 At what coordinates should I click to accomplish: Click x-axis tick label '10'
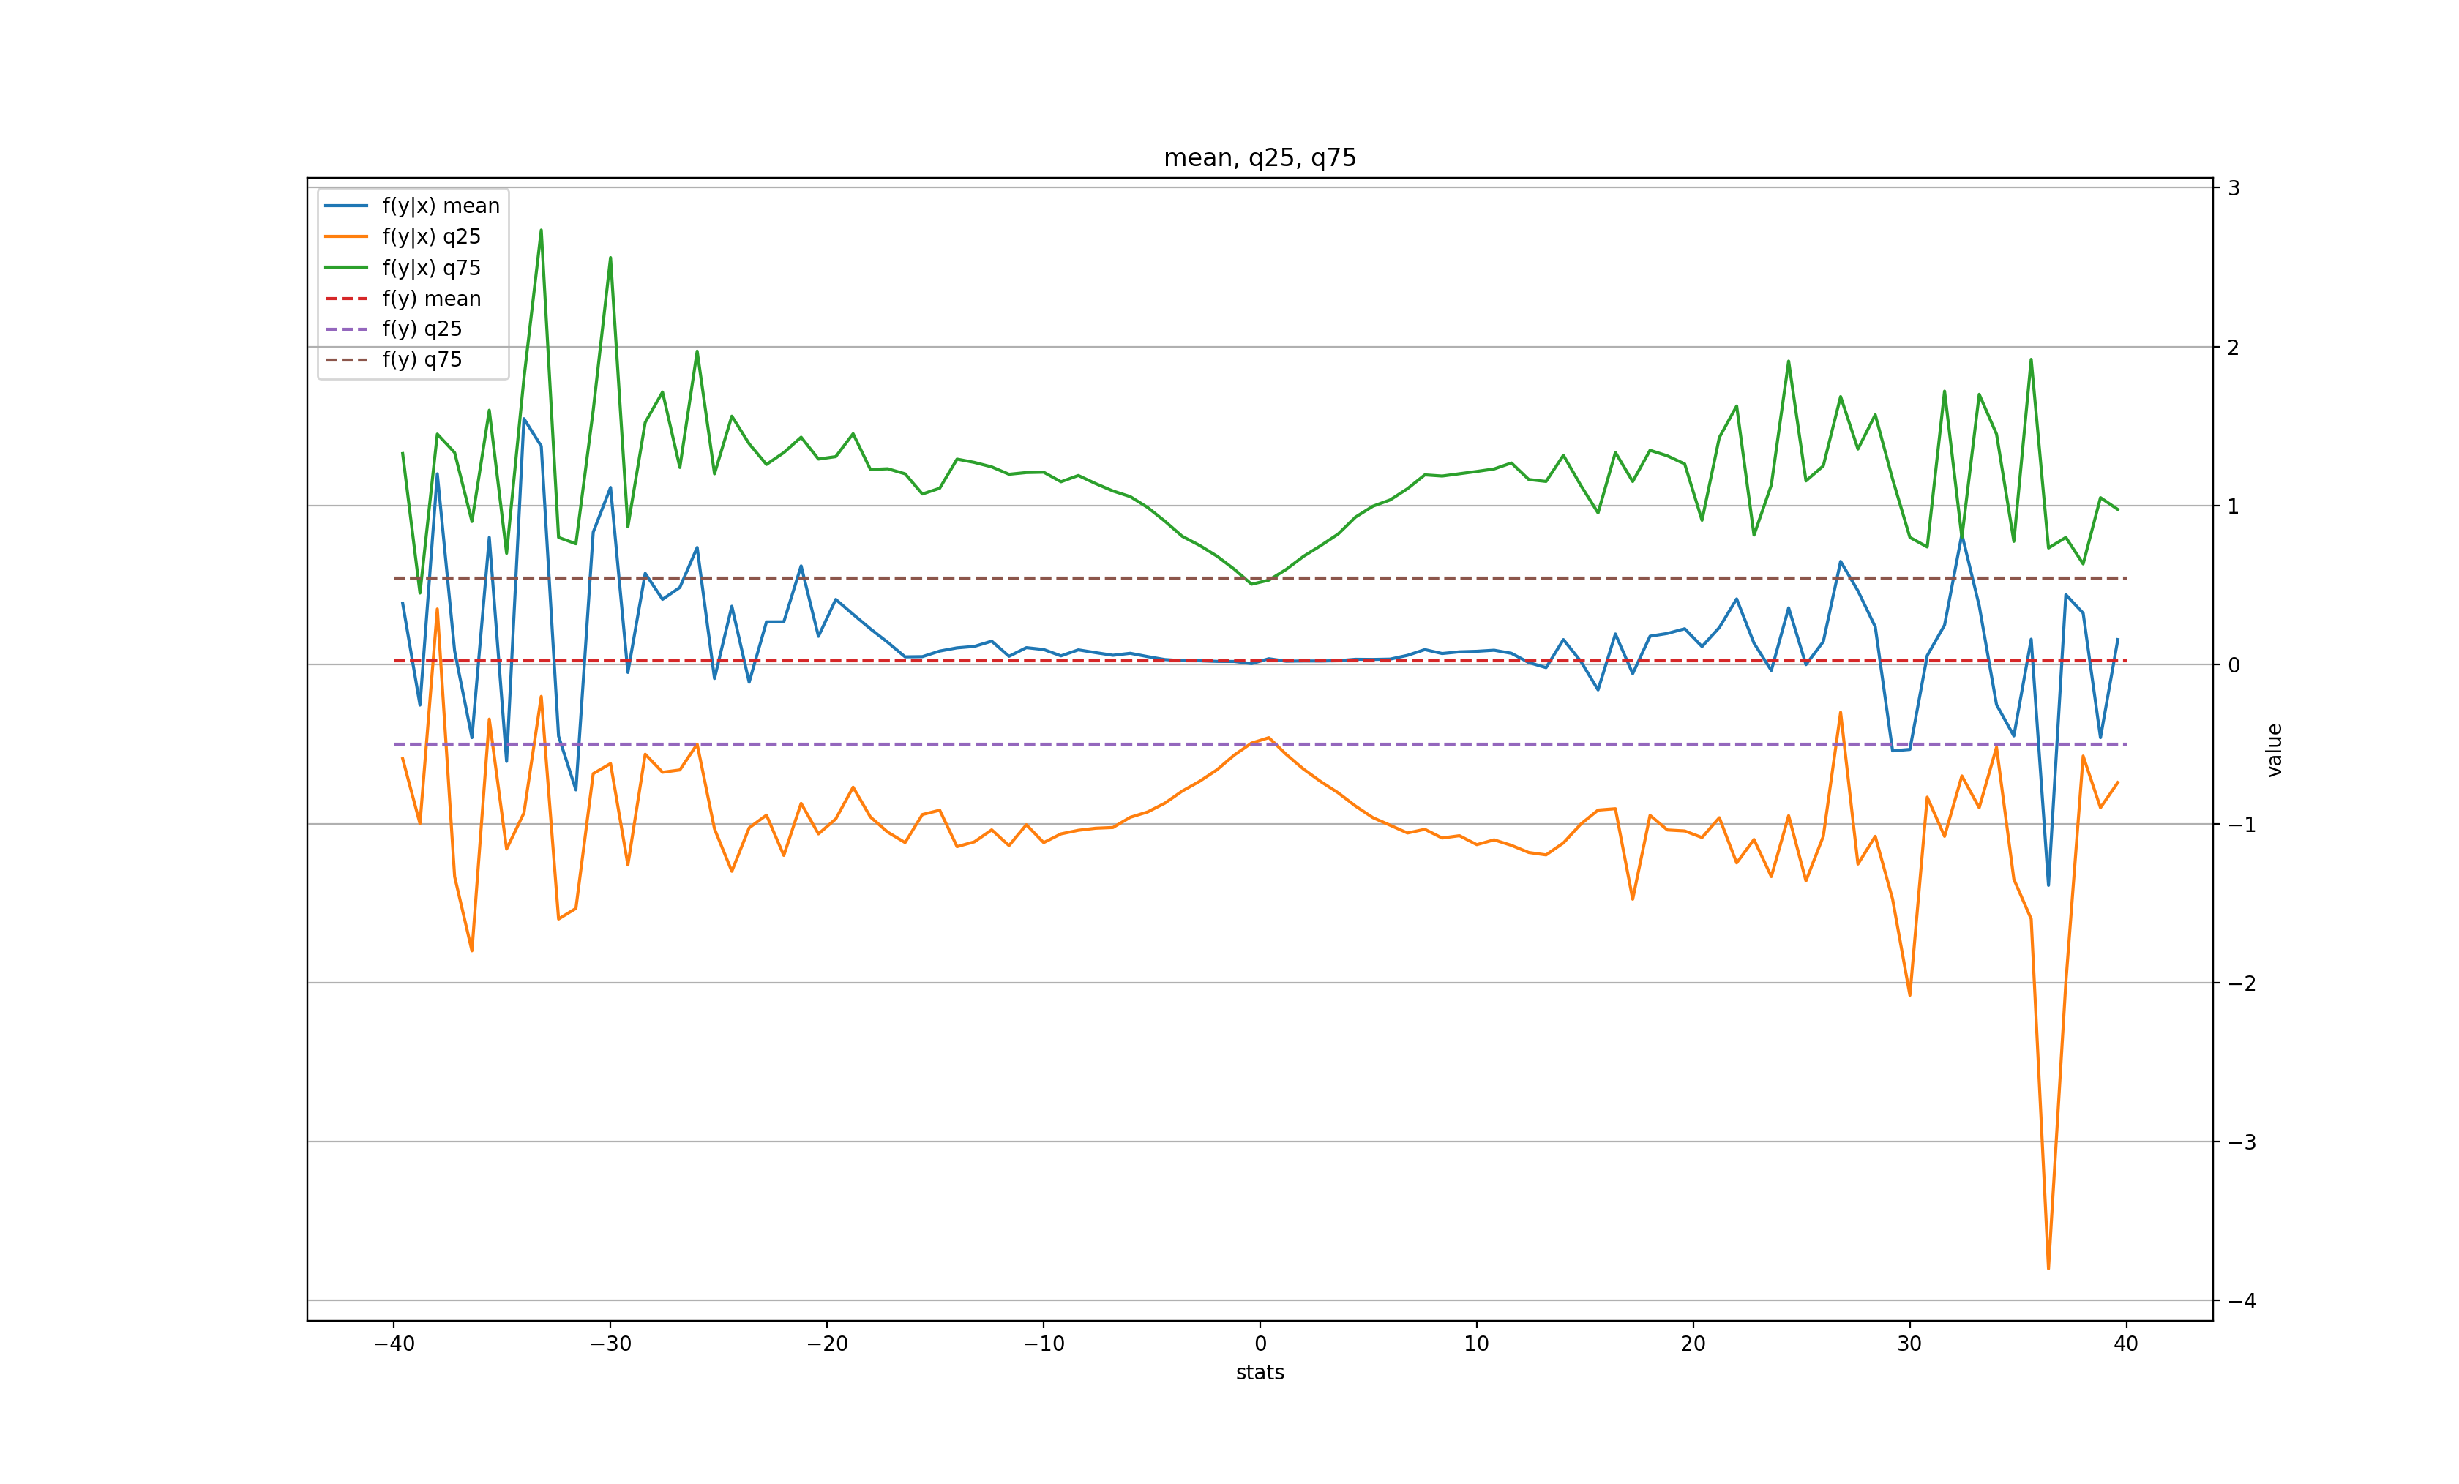tap(1477, 1344)
